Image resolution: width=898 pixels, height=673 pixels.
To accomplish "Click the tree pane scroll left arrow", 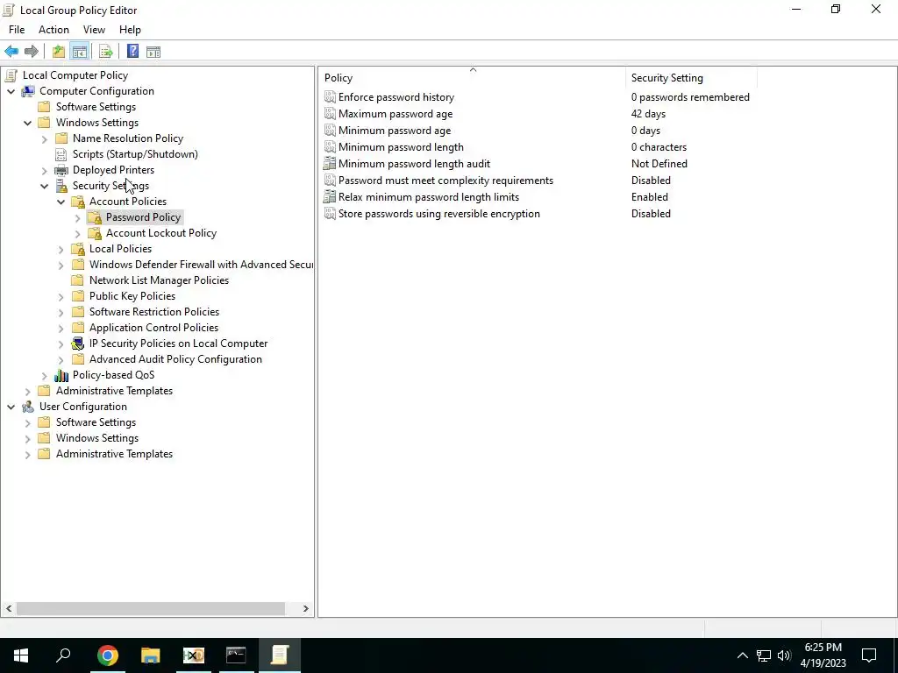I will pyautogui.click(x=9, y=608).
